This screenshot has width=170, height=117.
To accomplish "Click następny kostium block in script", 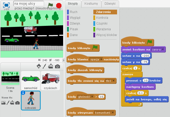I will [140, 87].
